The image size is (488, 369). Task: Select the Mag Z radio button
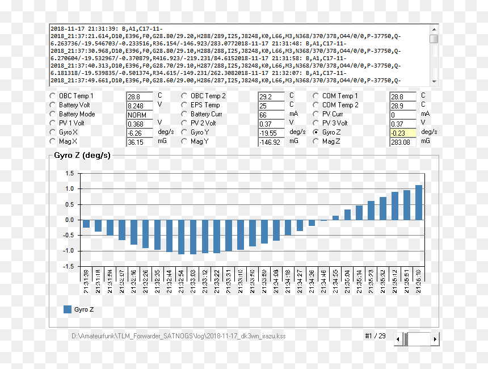tap(316, 141)
